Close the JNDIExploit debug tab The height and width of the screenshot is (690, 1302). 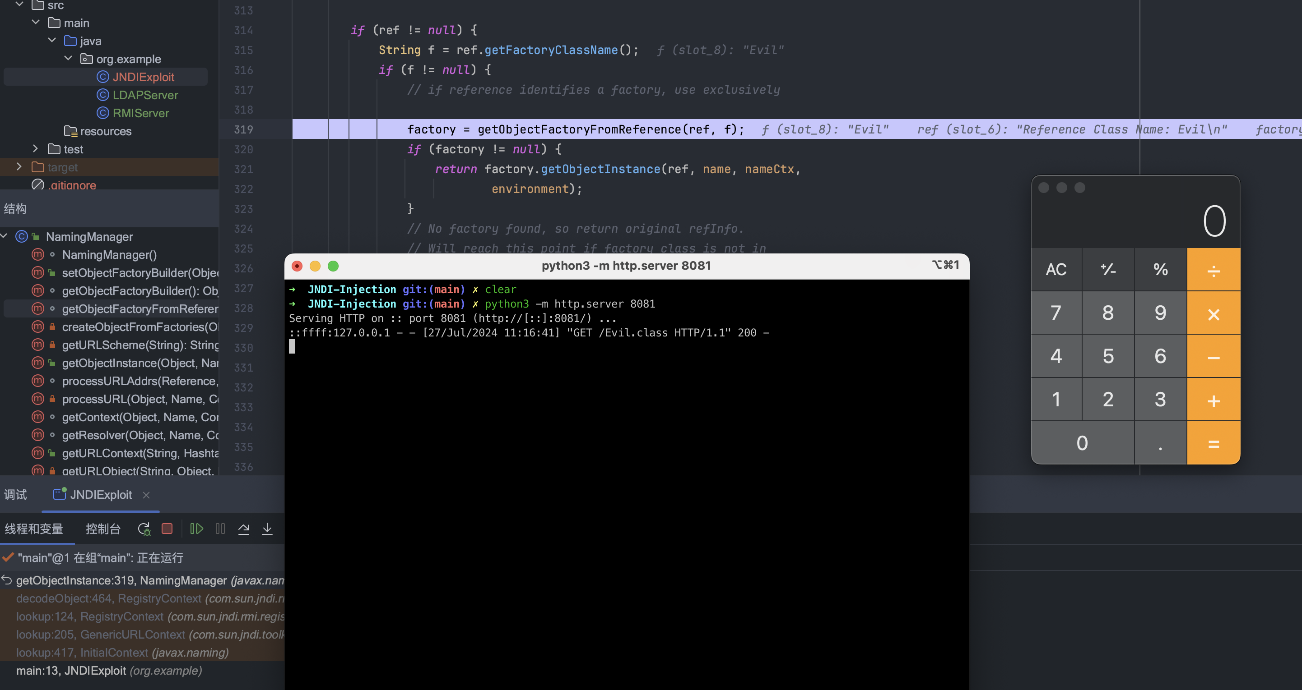146,495
